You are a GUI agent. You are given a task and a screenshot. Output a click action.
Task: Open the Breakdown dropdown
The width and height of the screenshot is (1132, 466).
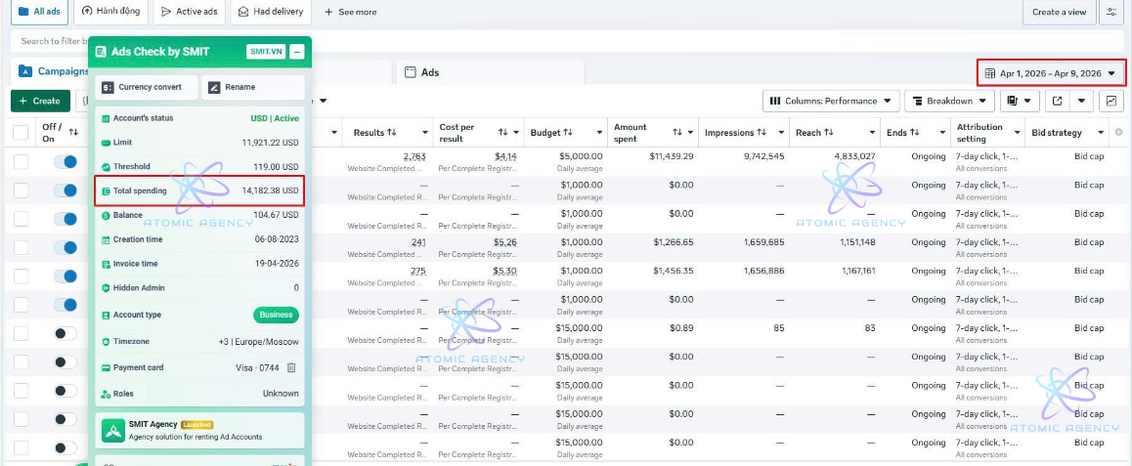[949, 101]
